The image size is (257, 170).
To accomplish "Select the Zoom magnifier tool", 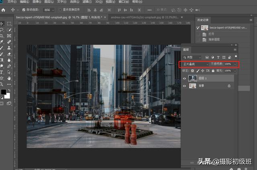I will (x=2, y=84).
